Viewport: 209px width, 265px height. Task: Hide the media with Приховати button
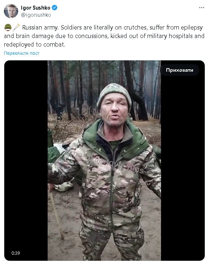[x=179, y=70]
